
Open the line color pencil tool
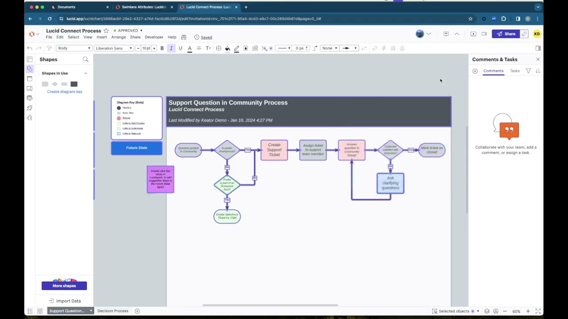(237, 48)
